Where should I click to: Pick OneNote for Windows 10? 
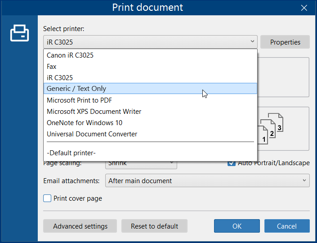coord(150,123)
